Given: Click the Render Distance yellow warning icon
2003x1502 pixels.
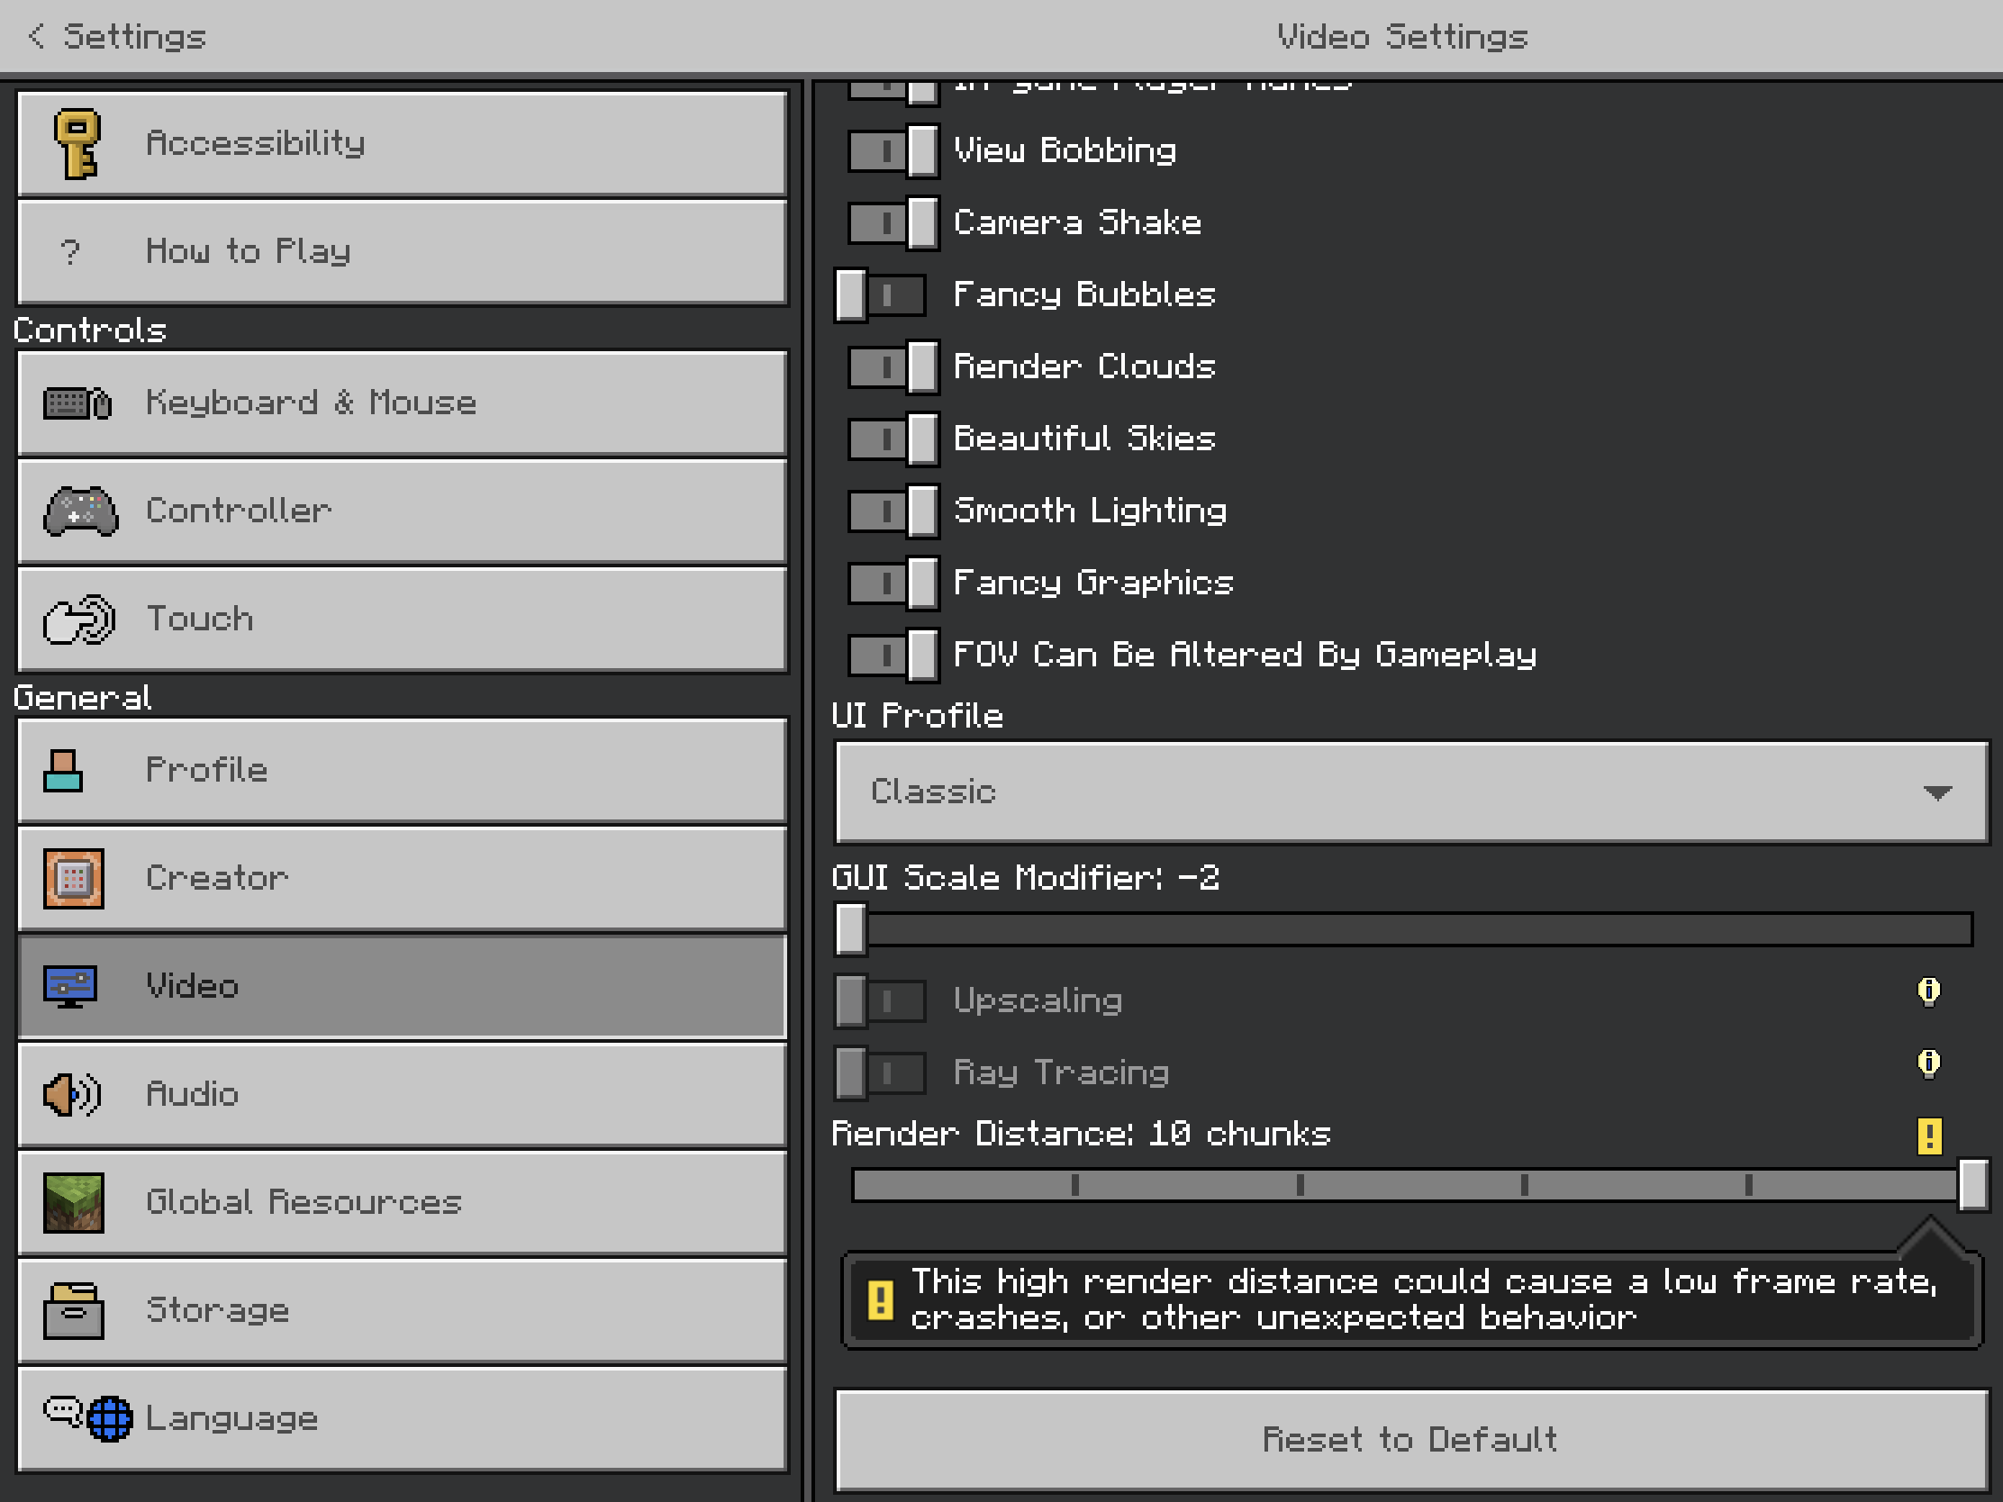Looking at the screenshot, I should (1929, 1136).
